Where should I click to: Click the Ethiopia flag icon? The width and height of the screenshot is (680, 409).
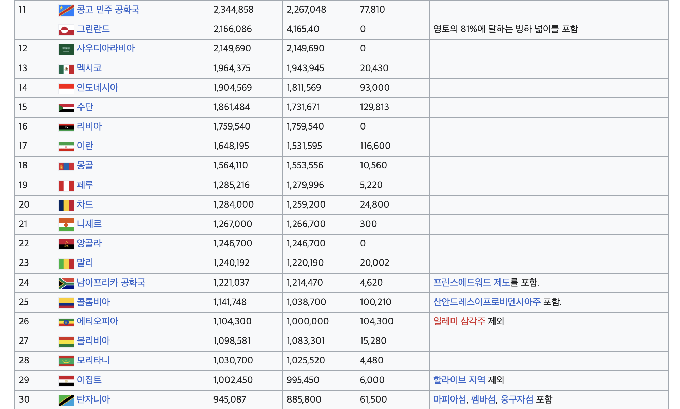click(x=66, y=322)
